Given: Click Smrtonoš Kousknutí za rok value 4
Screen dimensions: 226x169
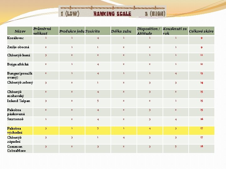Looking at the screenshot, I should pyautogui.click(x=176, y=119).
